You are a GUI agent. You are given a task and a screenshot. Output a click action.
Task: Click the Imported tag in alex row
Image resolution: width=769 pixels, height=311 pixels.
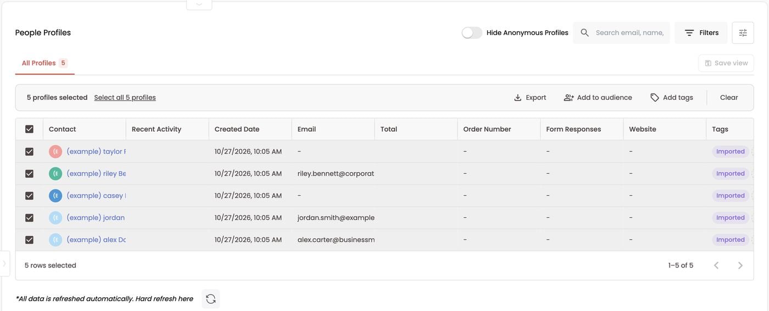(x=731, y=240)
